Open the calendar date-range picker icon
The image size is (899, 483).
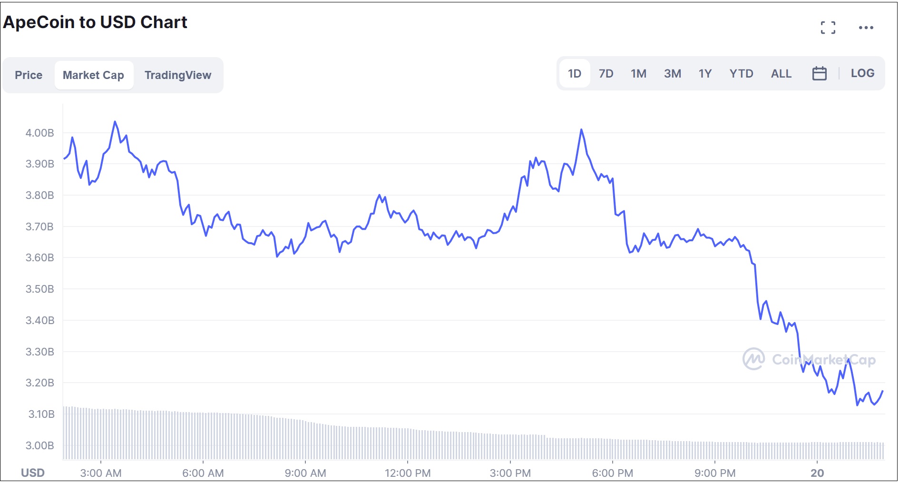(x=820, y=73)
